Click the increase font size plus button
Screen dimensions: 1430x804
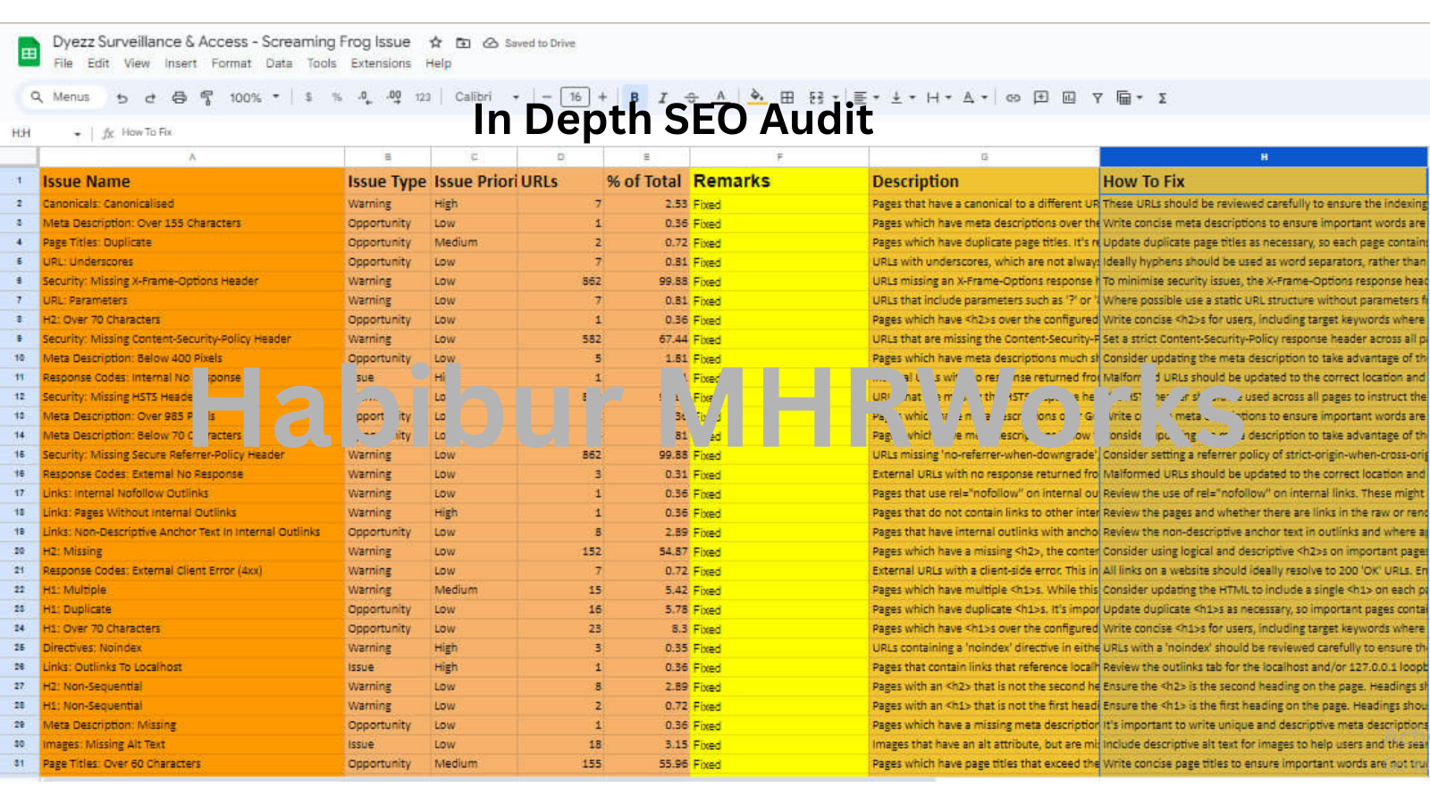(602, 97)
